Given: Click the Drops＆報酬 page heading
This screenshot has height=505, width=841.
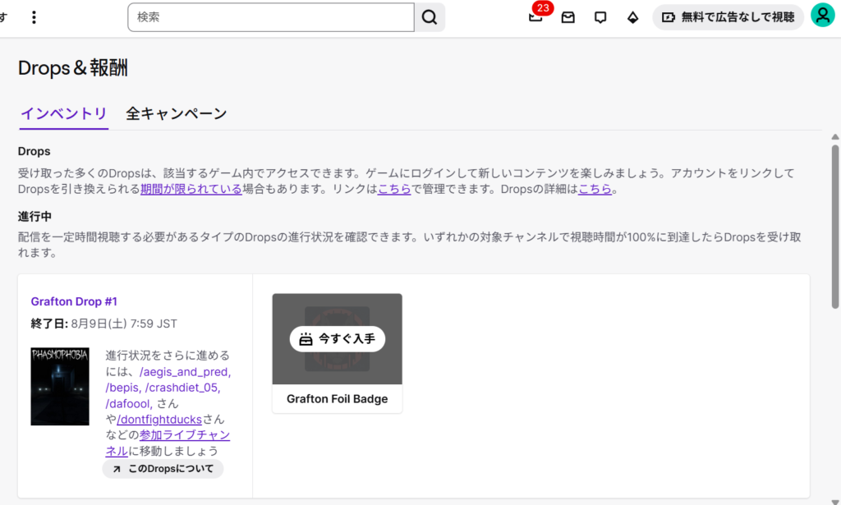Looking at the screenshot, I should (x=73, y=68).
